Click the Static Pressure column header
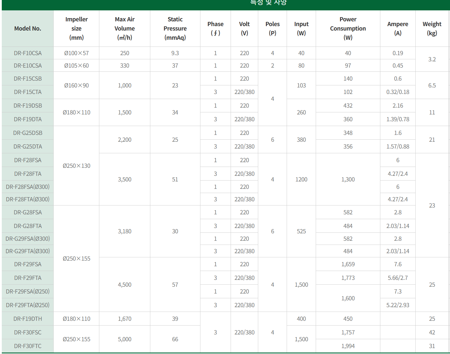Viewport: 450px width, 354px height. (175, 28)
